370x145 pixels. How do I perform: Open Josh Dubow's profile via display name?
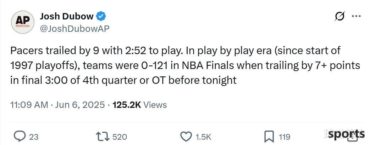[x=67, y=16]
